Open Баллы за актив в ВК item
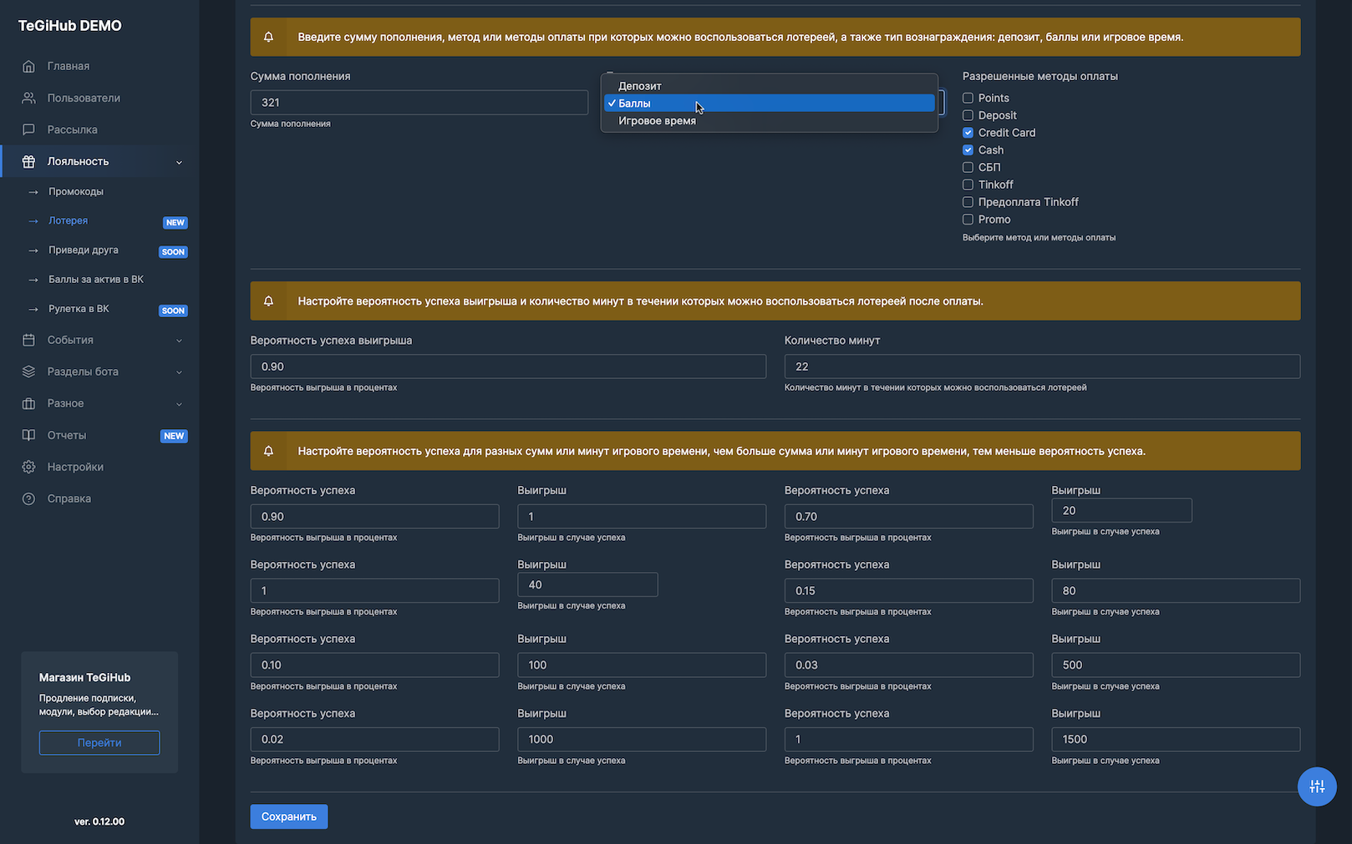1352x844 pixels. coord(96,280)
